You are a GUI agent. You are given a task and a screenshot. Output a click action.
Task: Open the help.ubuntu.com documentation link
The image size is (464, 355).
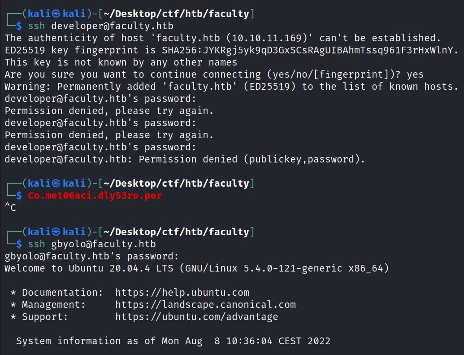(182, 293)
